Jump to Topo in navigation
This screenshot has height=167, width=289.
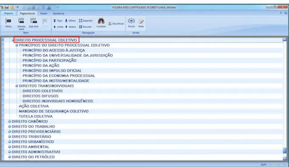pyautogui.click(x=58, y=21)
